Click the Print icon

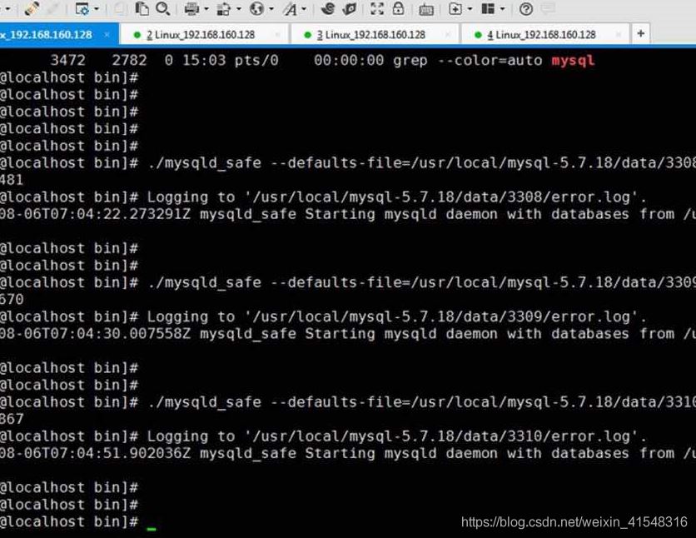tap(191, 9)
